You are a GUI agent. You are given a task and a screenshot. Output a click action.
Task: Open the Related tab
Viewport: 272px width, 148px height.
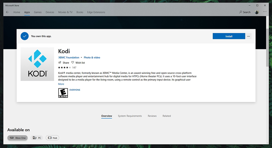[x=167, y=116]
